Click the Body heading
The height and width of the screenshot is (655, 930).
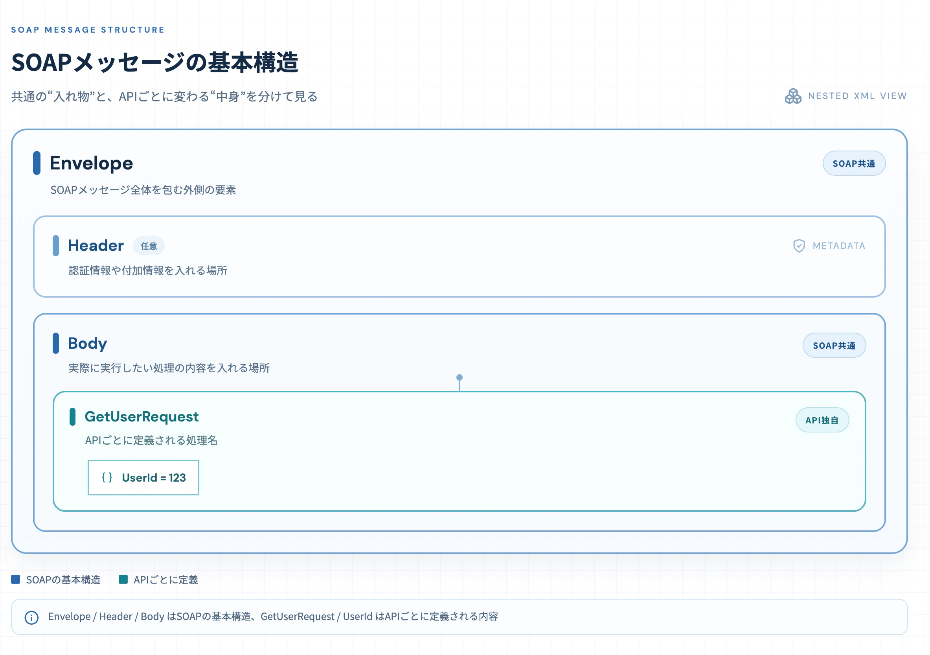point(88,344)
